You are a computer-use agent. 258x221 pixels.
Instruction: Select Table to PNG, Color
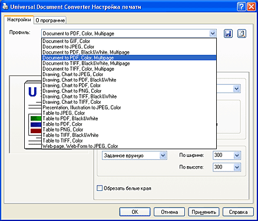coord(129,130)
